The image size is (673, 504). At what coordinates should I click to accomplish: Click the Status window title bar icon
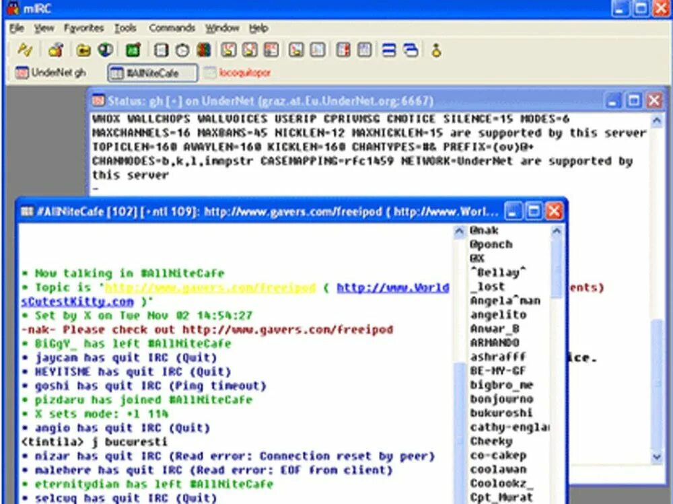[x=98, y=100]
